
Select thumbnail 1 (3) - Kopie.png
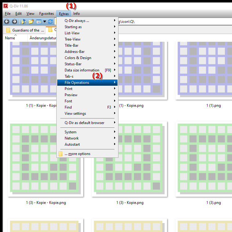(129, 159)
